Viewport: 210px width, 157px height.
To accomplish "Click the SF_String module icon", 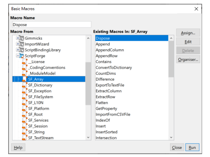I will pyautogui.click(x=25, y=132).
